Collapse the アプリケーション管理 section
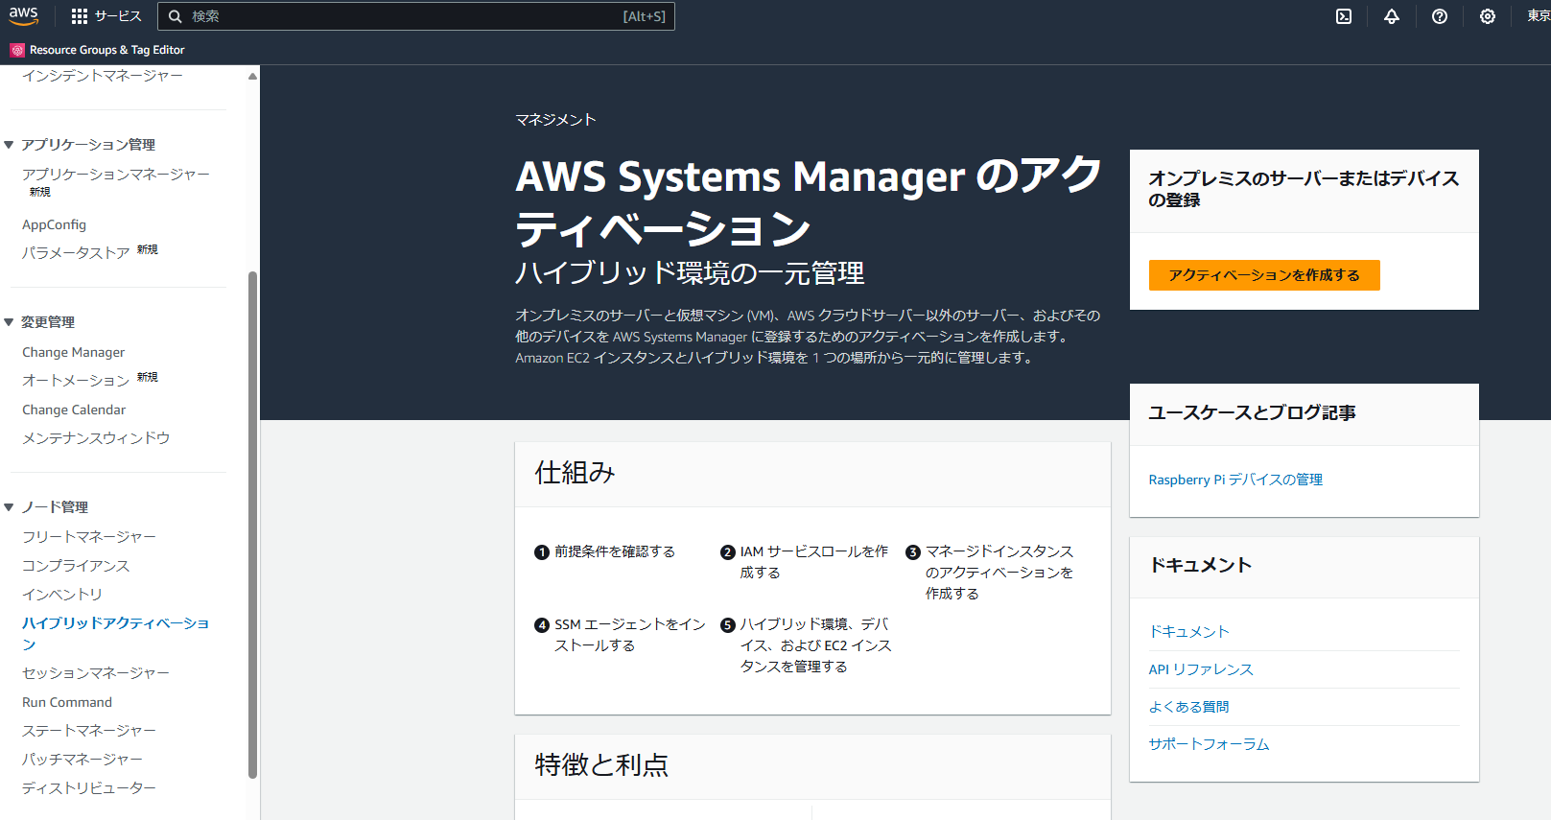The width and height of the screenshot is (1551, 820). coord(9,145)
